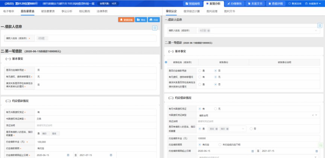Click the left panel outline list icon

[155, 28]
